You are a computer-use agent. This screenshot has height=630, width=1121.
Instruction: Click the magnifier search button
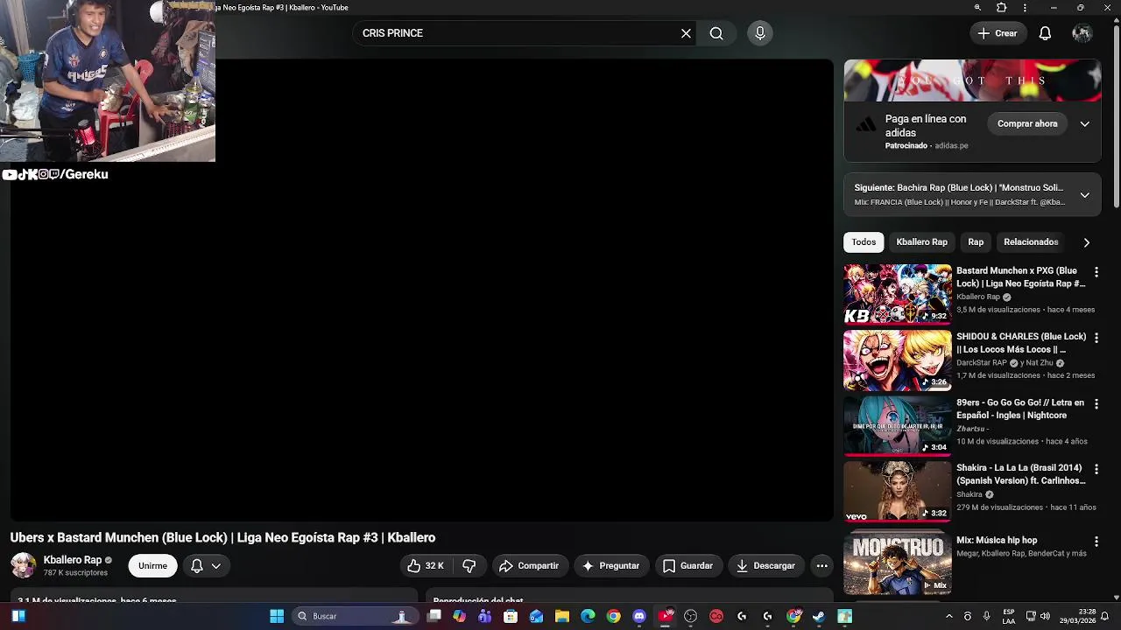point(716,33)
